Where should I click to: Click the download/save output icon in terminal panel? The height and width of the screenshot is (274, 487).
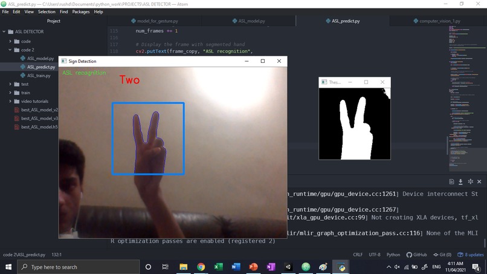[x=460, y=181]
